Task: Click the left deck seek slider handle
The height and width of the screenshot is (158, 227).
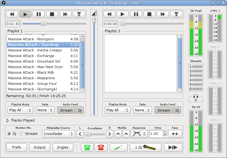Action: (43, 24)
